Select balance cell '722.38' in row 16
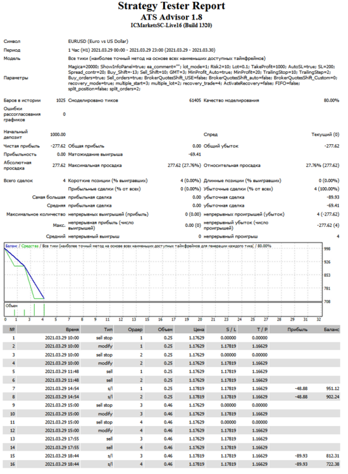 (333, 464)
